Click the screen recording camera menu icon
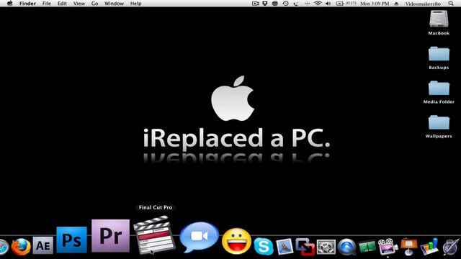461x259 pixels. 256,4
